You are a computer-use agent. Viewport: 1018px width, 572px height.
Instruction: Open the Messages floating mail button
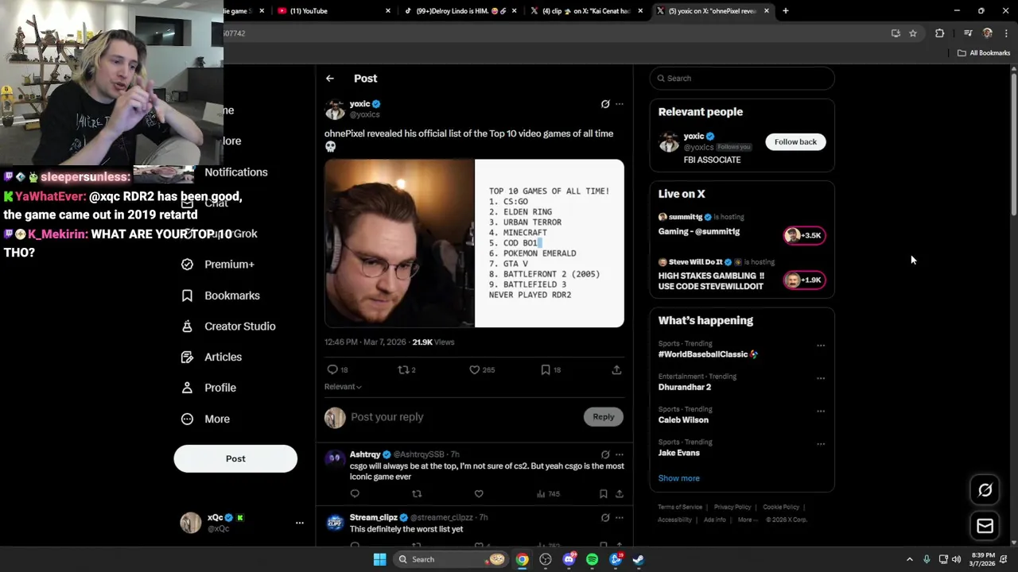(x=985, y=526)
